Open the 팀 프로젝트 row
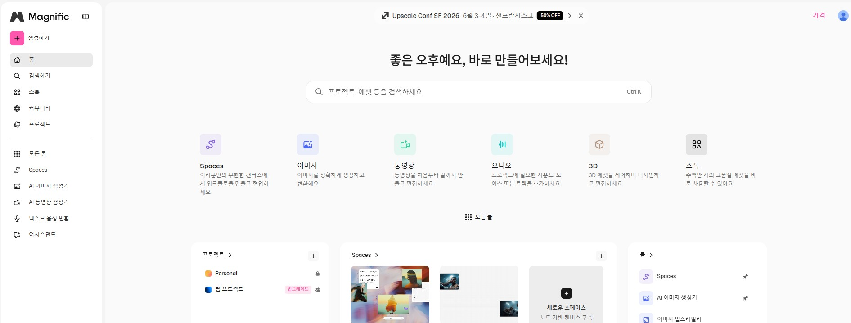 click(x=260, y=289)
